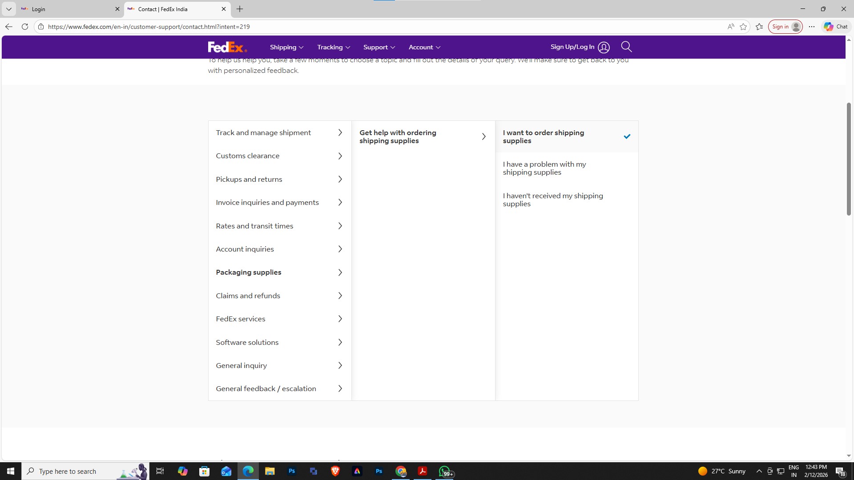Click the browser back arrow

(8, 27)
